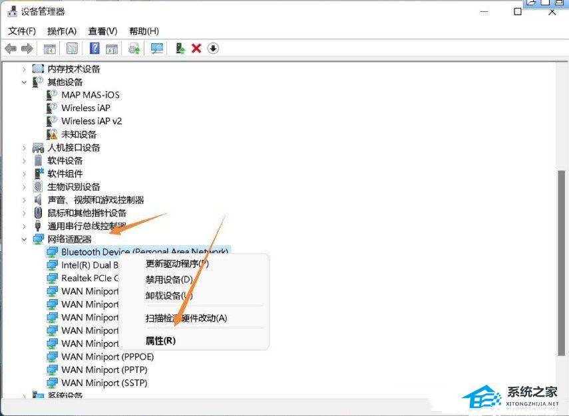Click the 软件设备 category icon
The height and width of the screenshot is (416, 569).
38,160
